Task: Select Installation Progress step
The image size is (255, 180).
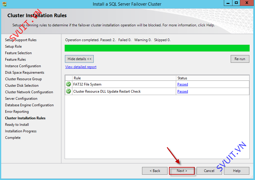Action: tap(21, 131)
